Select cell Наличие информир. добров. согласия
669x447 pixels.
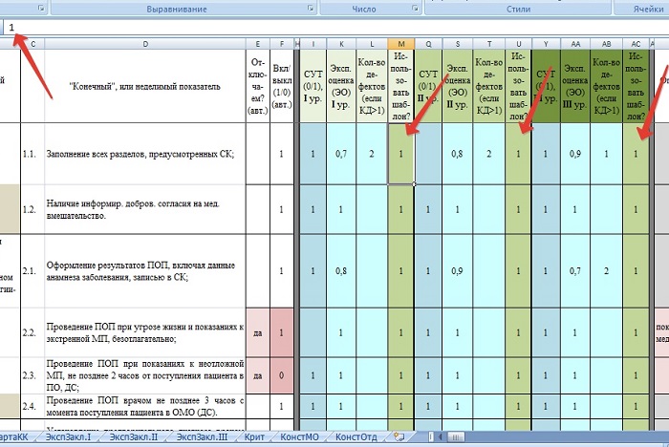point(145,209)
